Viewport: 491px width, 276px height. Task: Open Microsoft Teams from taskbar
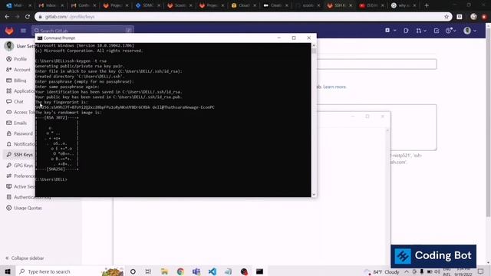196,271
